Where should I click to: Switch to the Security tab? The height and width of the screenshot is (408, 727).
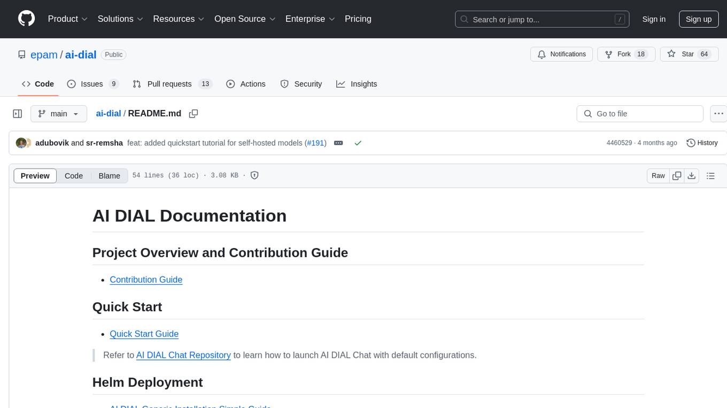coord(301,84)
